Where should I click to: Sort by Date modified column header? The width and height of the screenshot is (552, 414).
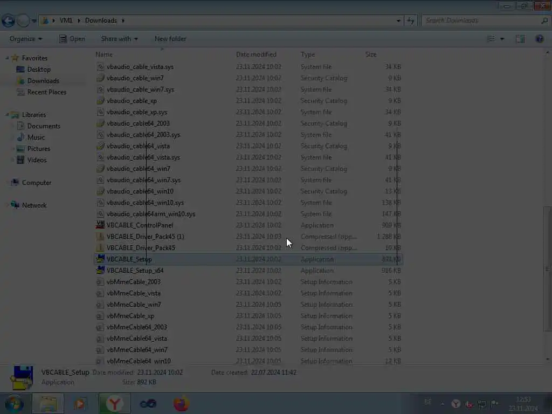[256, 54]
